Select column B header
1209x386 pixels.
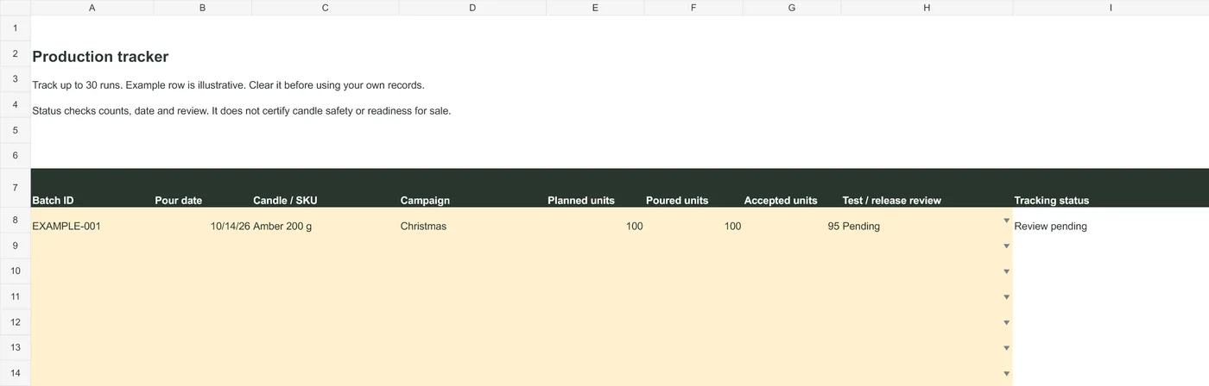(x=203, y=8)
